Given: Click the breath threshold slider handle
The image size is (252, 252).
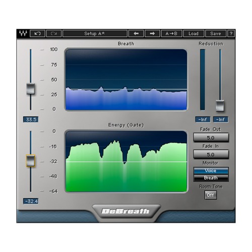Looking at the screenshot, I should coord(31,89).
